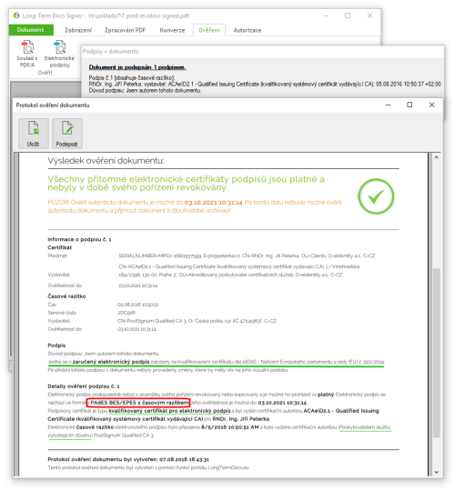Click the 'Podpis' section heading
This screenshot has width=455, height=491.
pyautogui.click(x=56, y=346)
